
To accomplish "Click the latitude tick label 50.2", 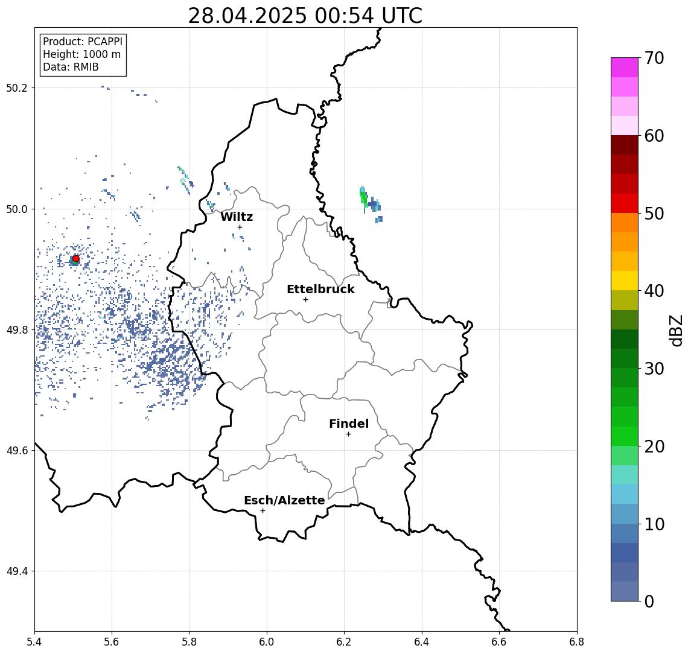I will (17, 87).
